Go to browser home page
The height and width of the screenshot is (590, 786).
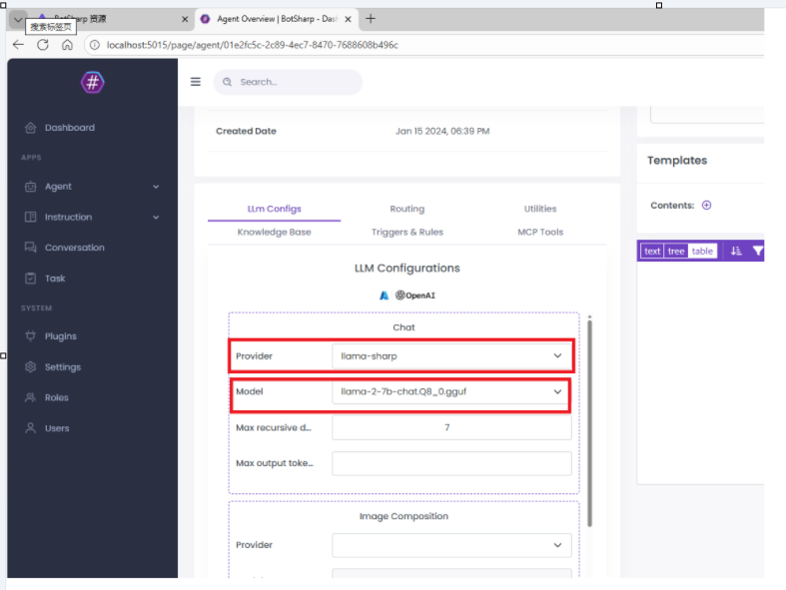pos(67,45)
